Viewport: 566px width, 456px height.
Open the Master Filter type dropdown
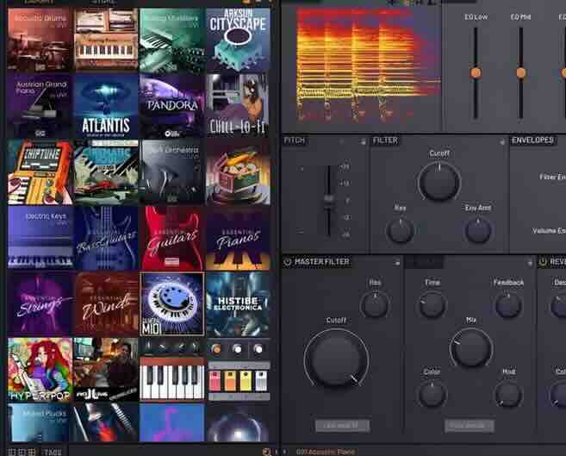(x=342, y=425)
